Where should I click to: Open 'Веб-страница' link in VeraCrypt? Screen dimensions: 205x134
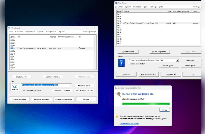pyautogui.click(x=89, y=32)
